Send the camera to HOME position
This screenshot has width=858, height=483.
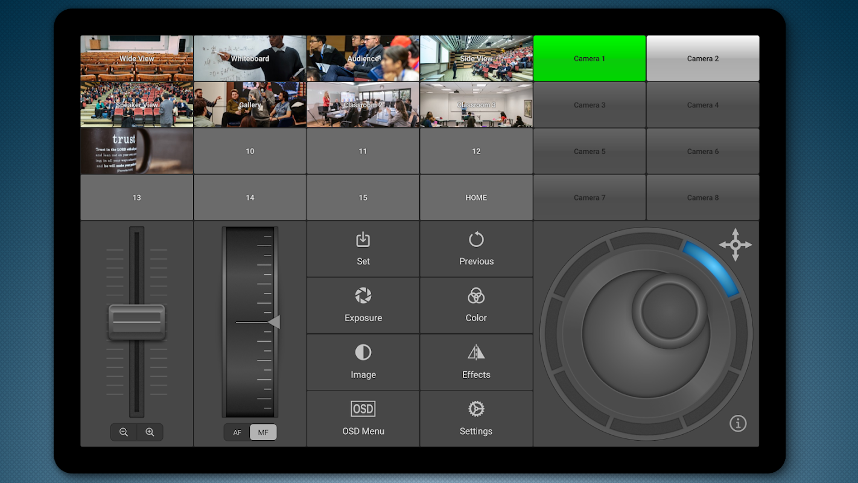(476, 197)
